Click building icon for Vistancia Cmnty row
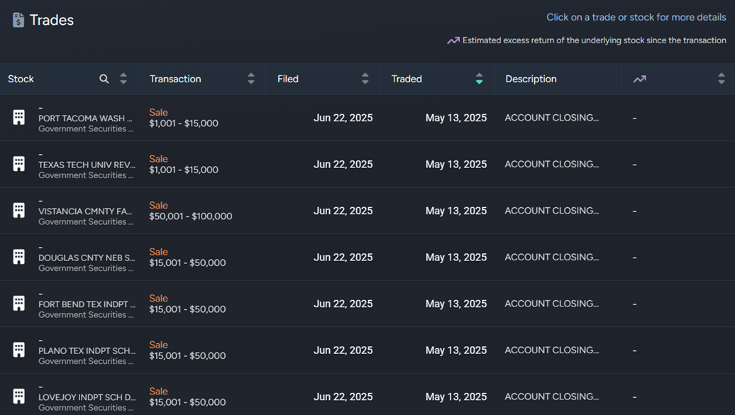Screen dimensions: 735x415 (19, 211)
